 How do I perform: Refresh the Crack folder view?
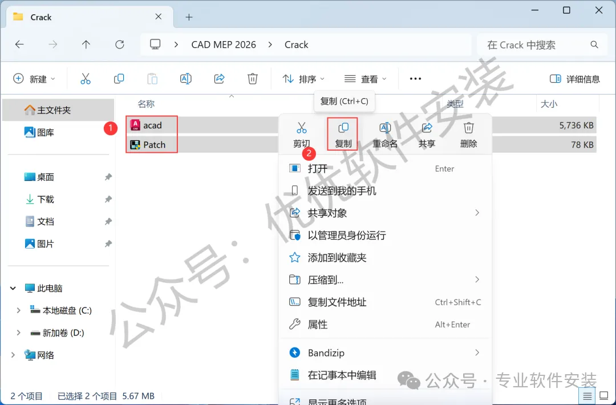(120, 44)
